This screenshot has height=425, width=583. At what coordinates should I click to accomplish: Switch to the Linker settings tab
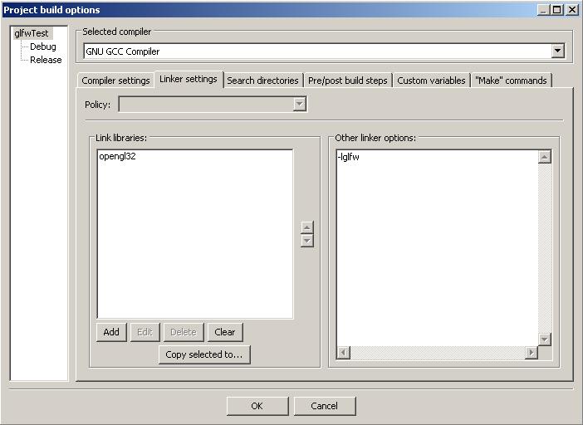click(x=189, y=79)
